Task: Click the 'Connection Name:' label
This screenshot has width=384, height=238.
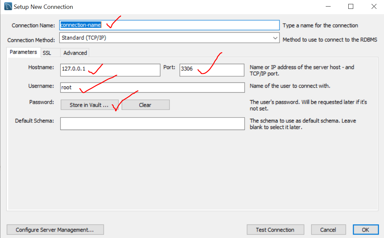Action: coord(33,26)
